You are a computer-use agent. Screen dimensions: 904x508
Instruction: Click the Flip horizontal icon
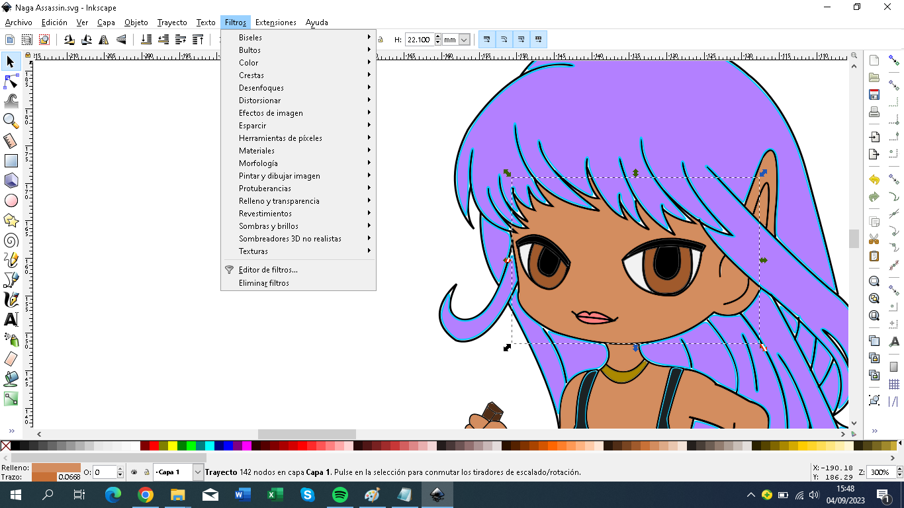[x=104, y=40]
